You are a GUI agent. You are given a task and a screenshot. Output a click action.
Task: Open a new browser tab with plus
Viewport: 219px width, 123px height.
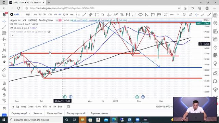49,2
